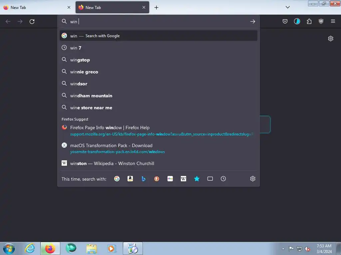The image size is (341, 255).
Task: Open clock showing 7:53 AM
Action: [324, 249]
